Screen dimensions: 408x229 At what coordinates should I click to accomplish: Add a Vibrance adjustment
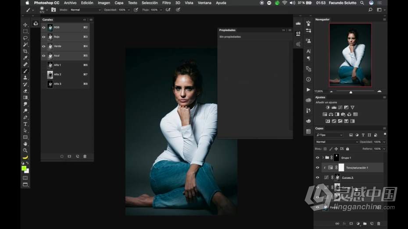pyautogui.click(x=352, y=107)
